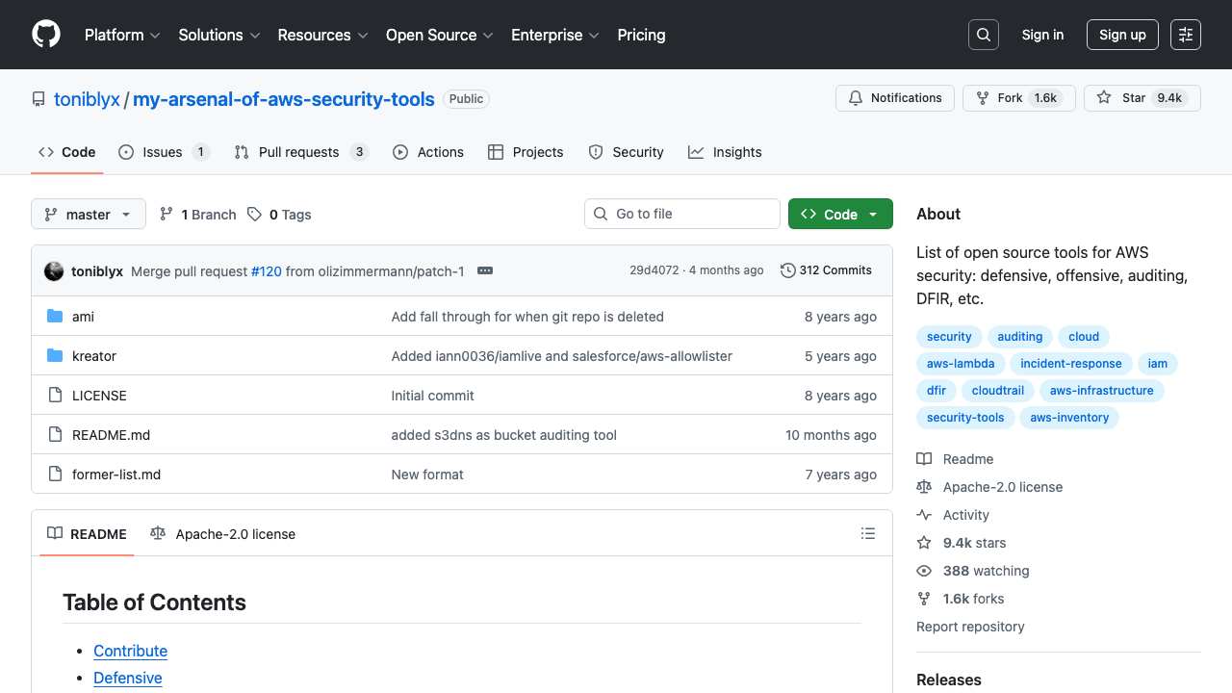Click the ami folder icon
This screenshot has width=1232, height=693.
55,317
